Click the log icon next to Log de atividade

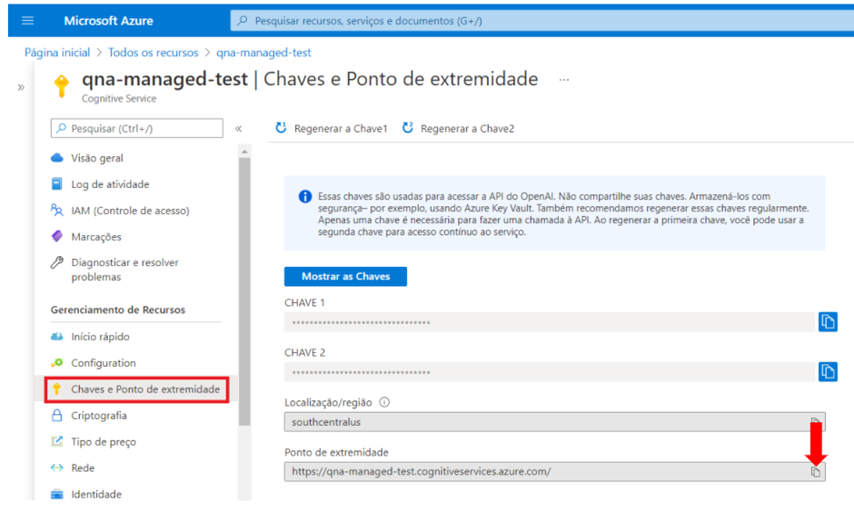click(x=56, y=184)
